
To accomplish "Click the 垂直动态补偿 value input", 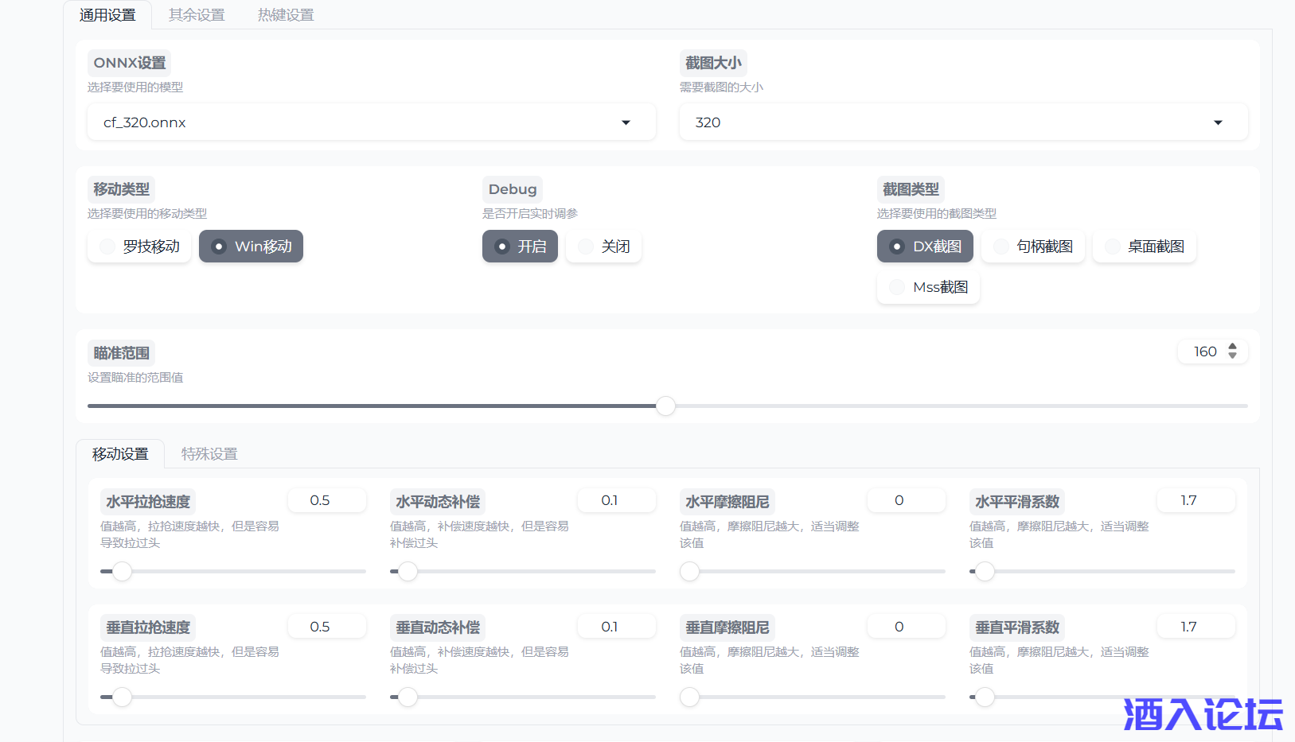I will point(616,627).
